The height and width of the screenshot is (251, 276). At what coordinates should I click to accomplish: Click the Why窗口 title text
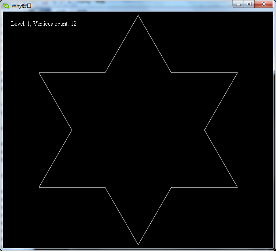[x=21, y=6]
